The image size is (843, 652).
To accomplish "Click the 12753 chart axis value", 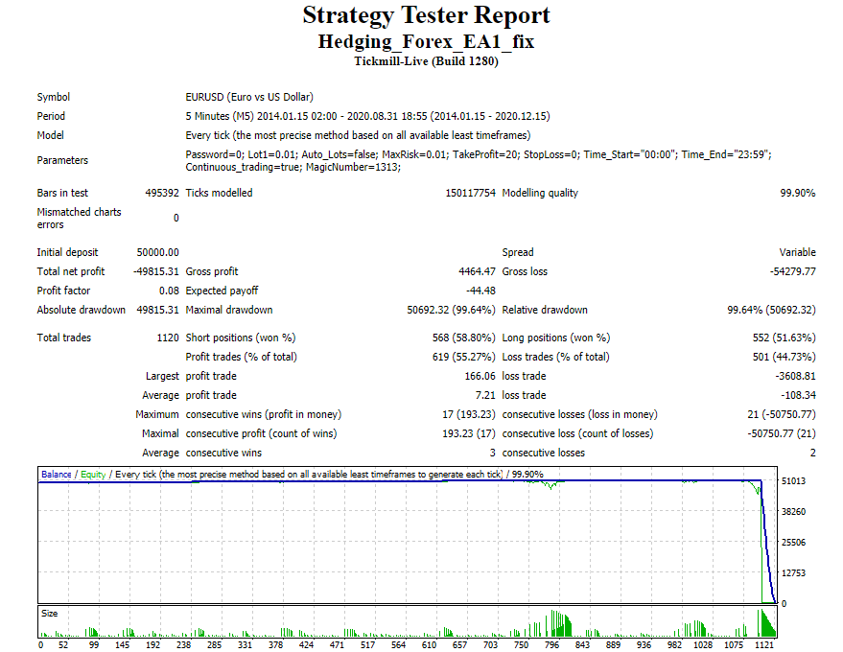I will pos(793,573).
